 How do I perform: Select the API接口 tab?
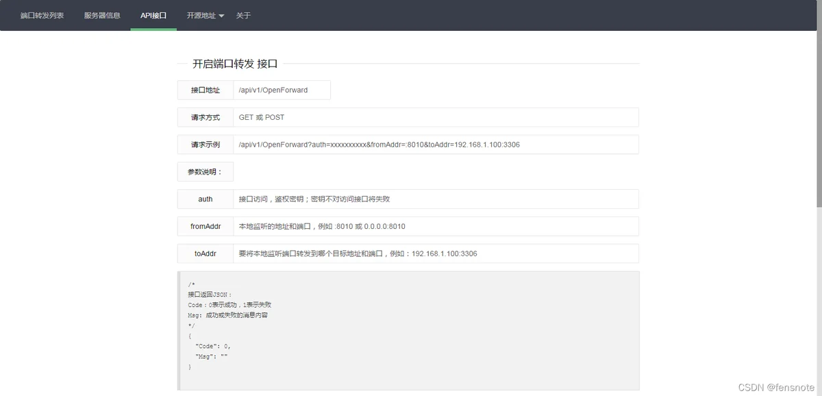[153, 15]
